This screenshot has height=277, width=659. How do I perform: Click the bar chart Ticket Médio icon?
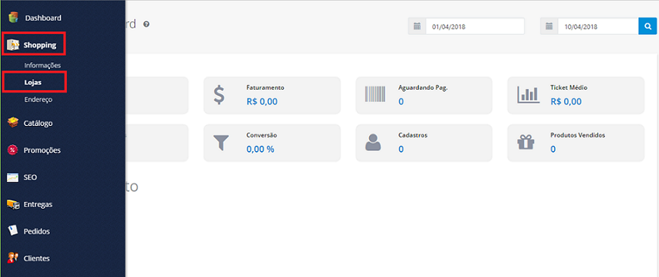click(x=528, y=95)
